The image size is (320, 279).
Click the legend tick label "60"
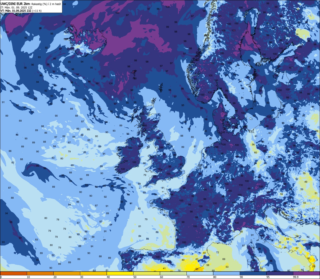[161, 277]
